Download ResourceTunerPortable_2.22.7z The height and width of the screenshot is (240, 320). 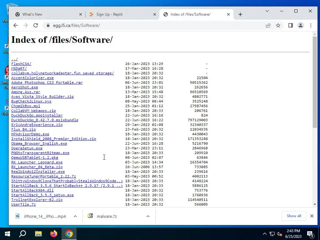point(44,177)
